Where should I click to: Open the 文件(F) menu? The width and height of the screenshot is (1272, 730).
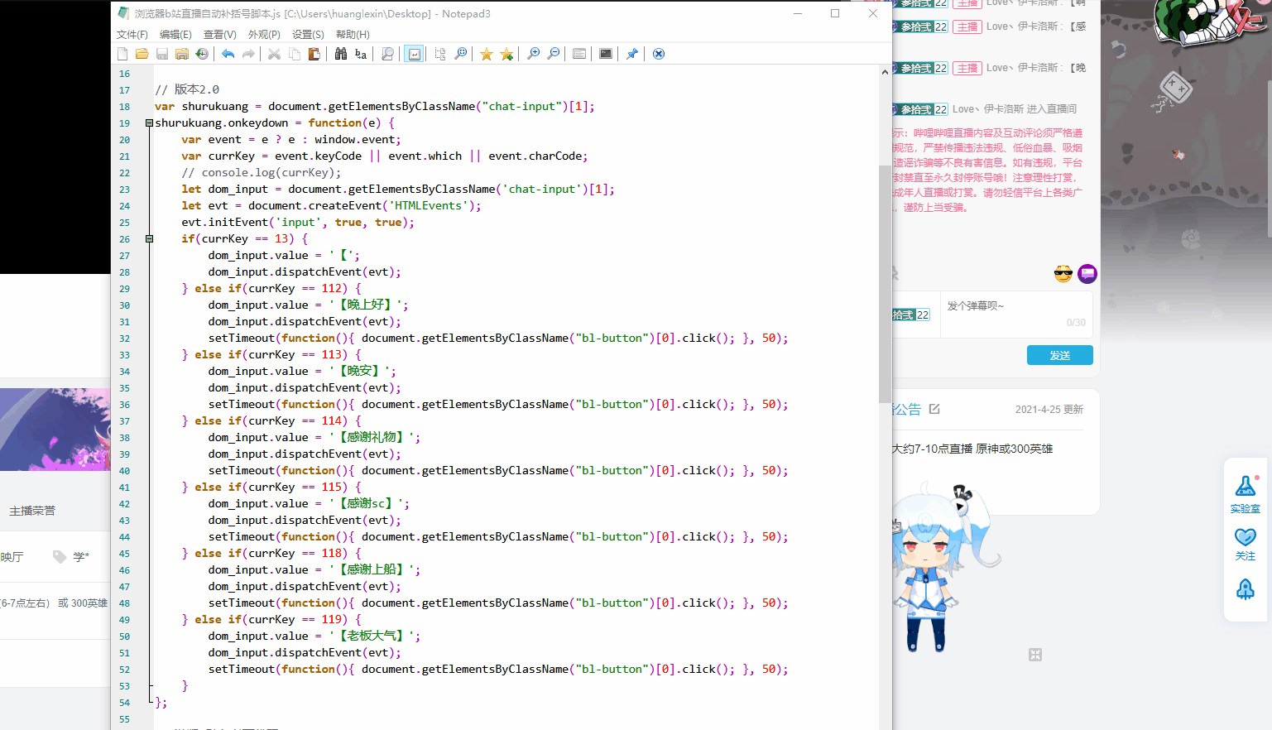(132, 35)
